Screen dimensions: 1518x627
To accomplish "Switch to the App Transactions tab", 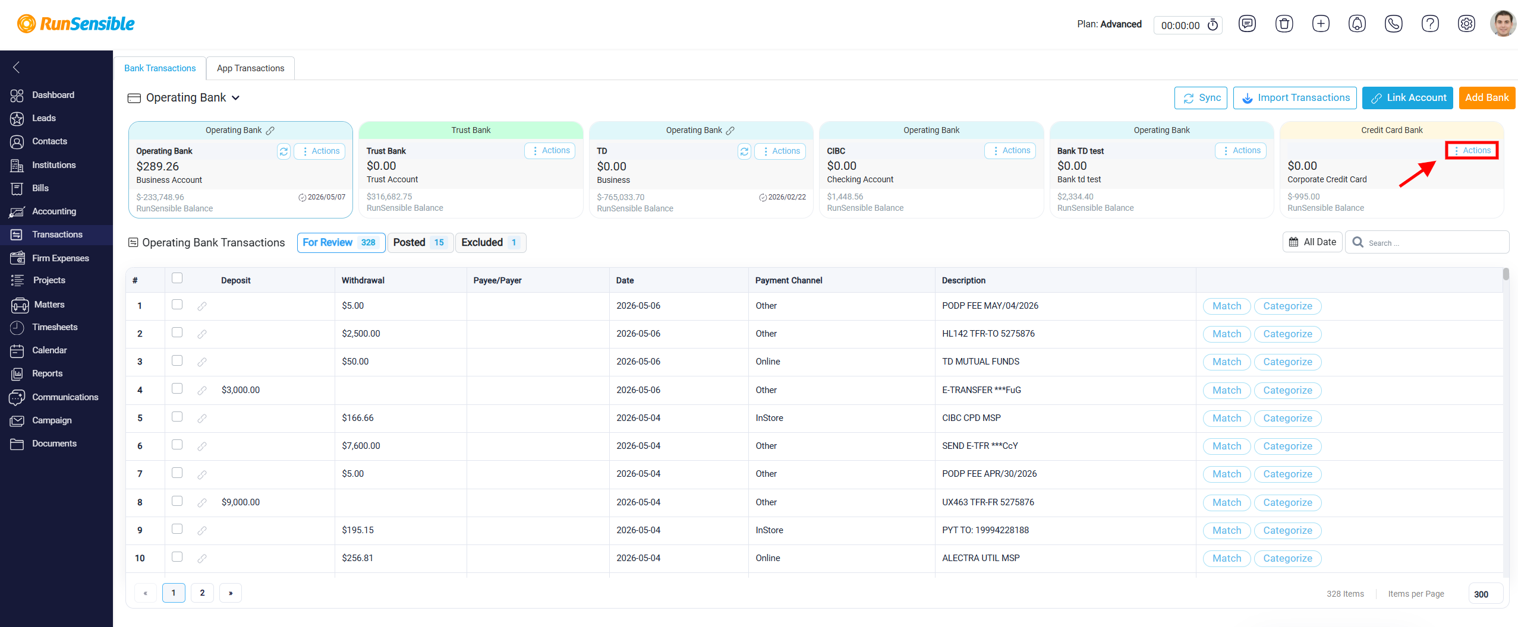I will (x=250, y=68).
